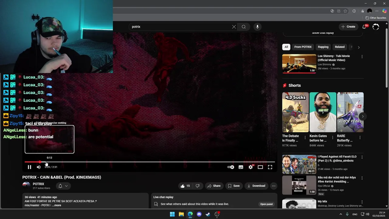
Task: Select the 'From POTRIX' chip
Action: 303,47
